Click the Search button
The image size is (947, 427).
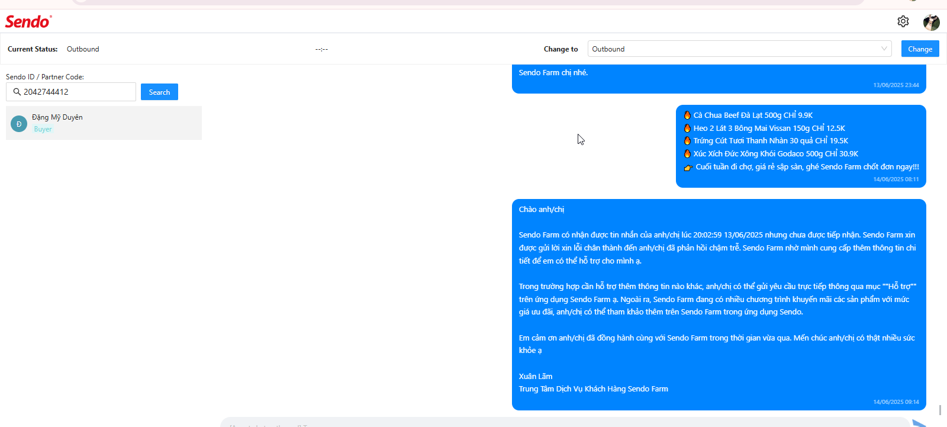(x=159, y=92)
